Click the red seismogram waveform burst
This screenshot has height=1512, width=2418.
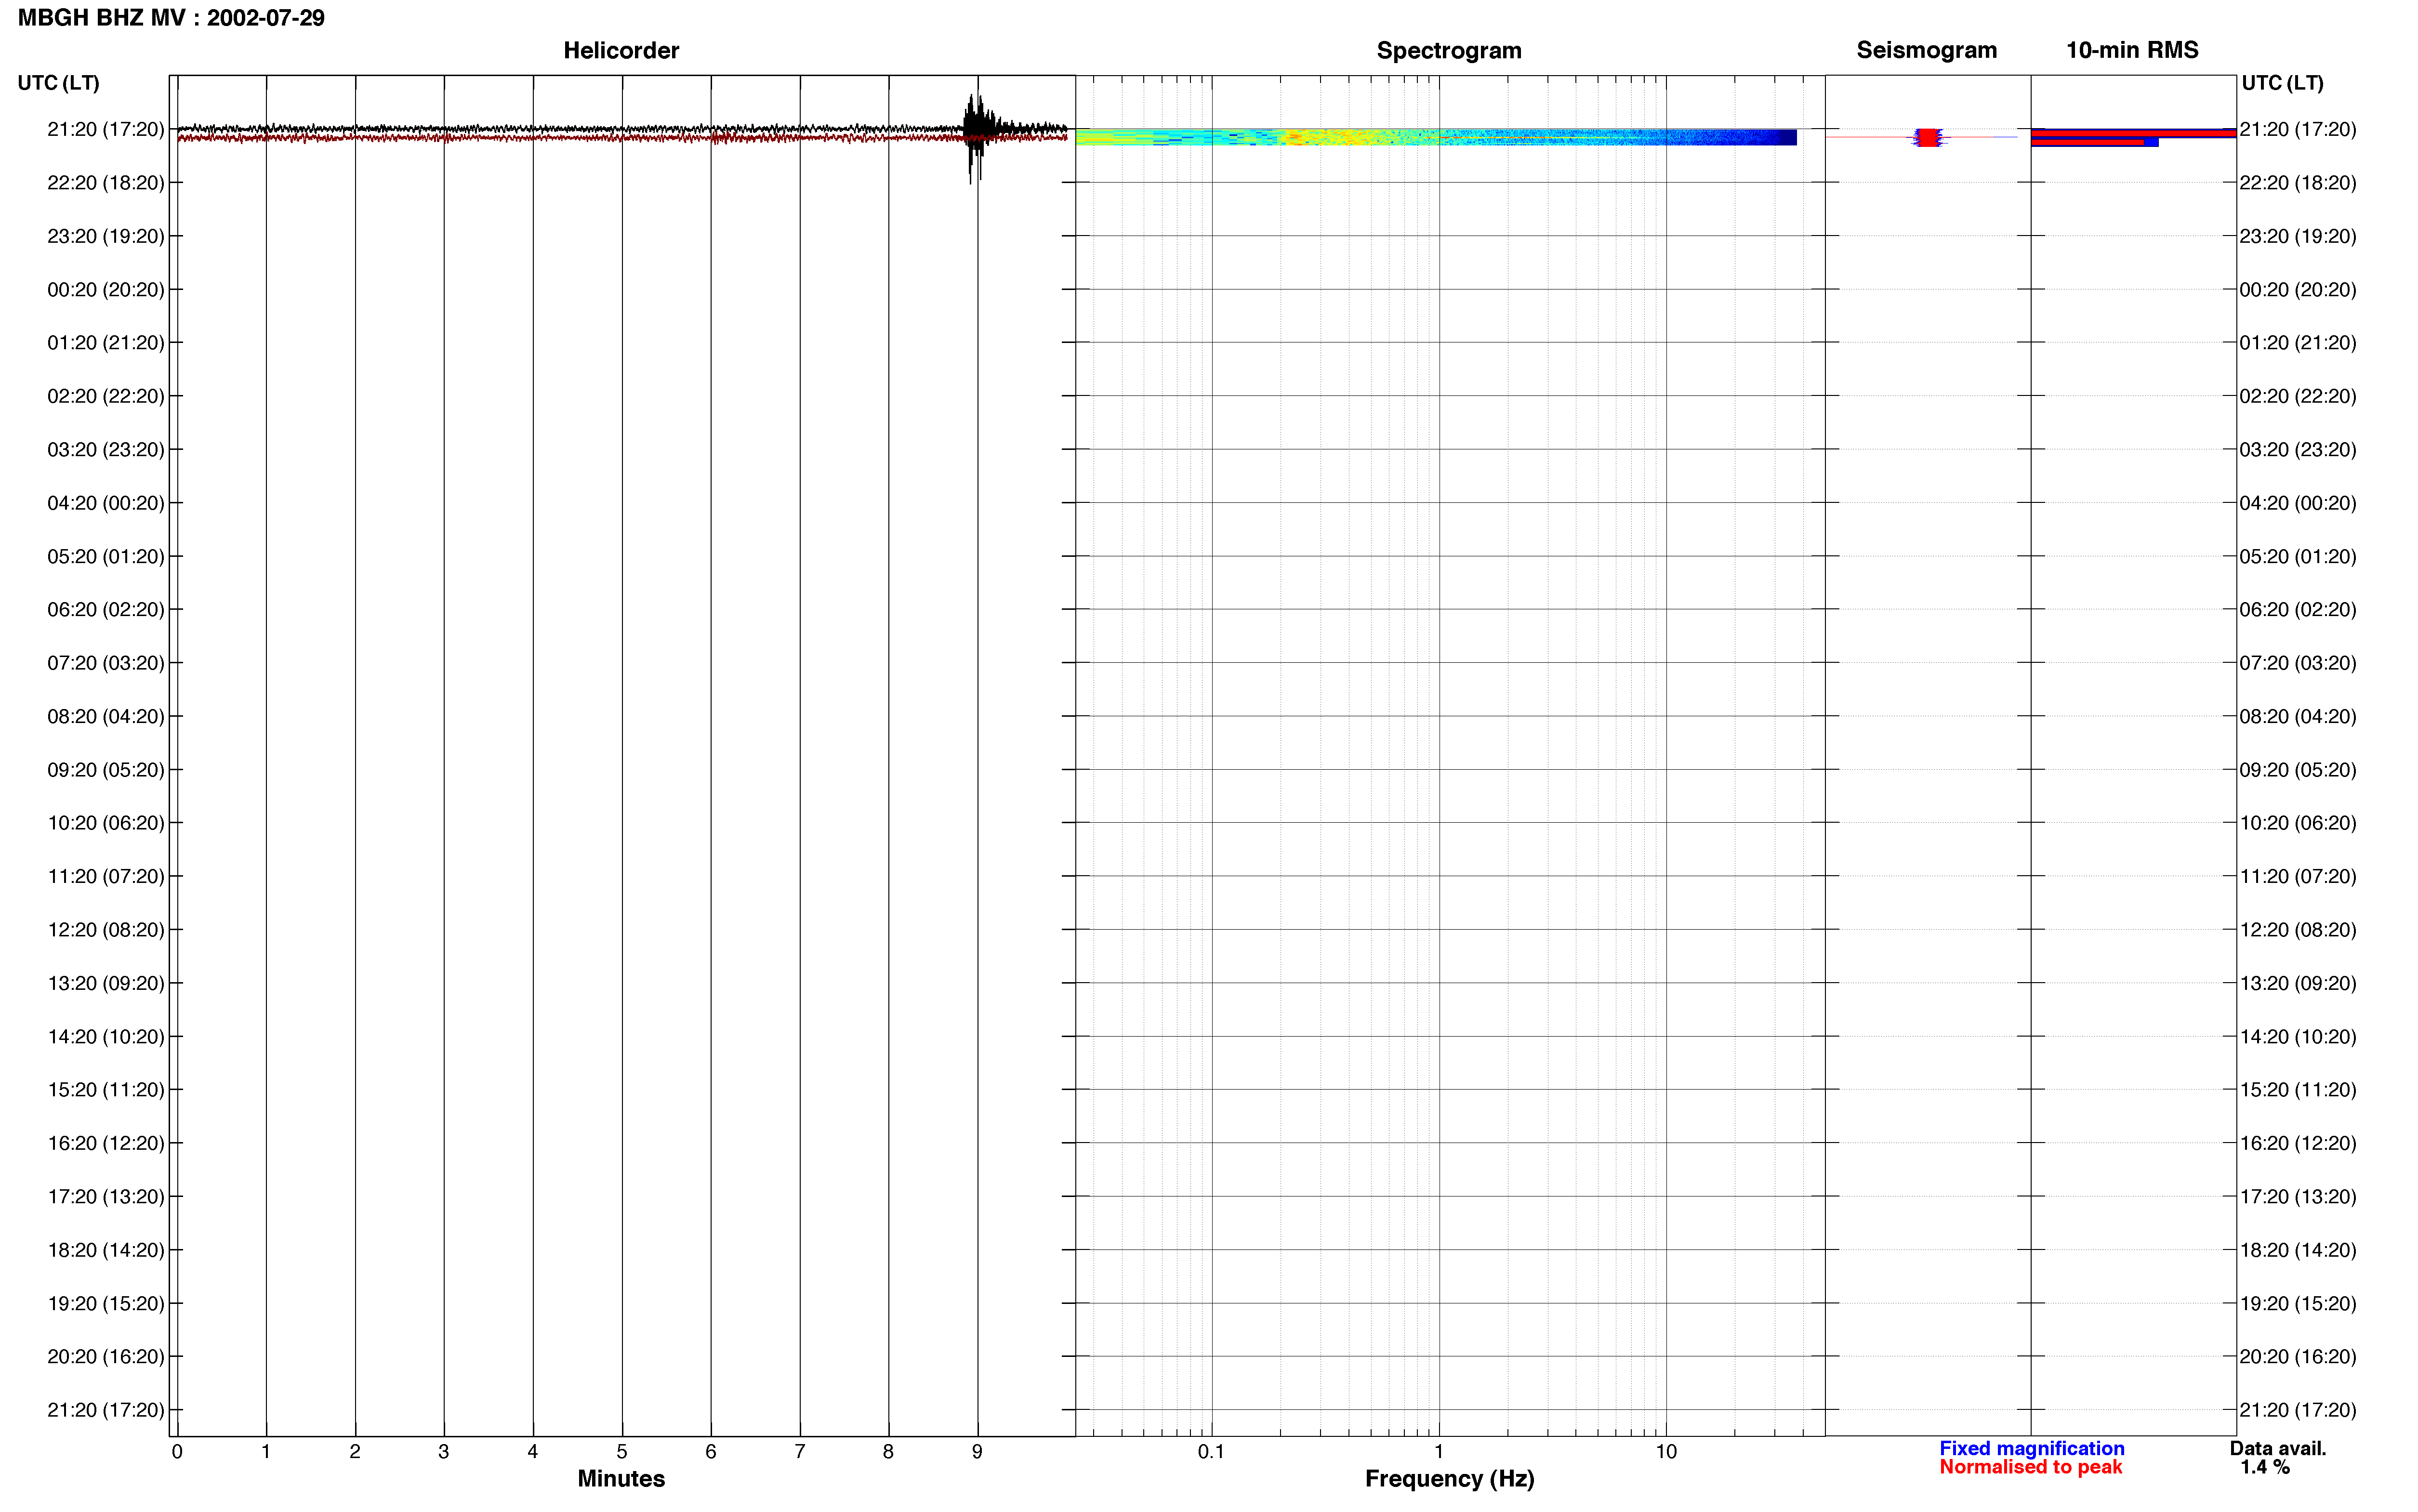coord(1928,138)
